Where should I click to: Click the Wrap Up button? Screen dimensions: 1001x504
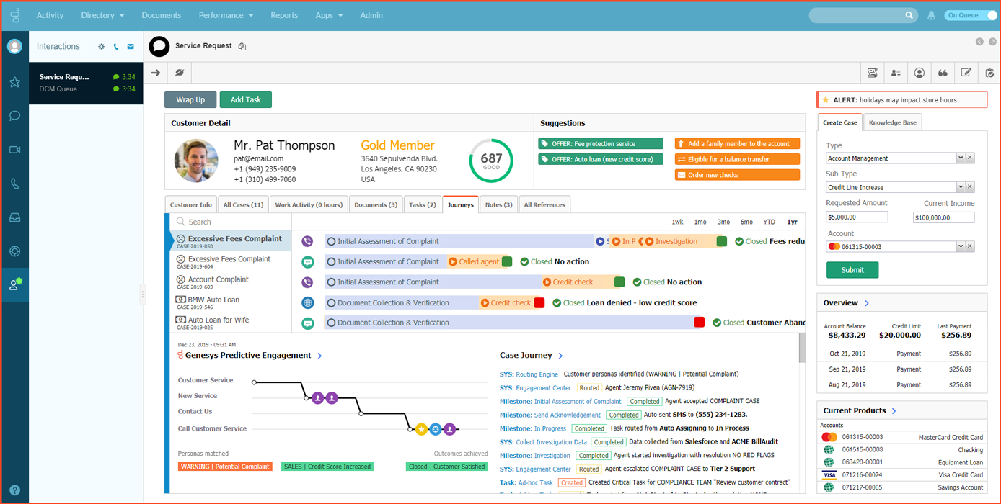190,100
